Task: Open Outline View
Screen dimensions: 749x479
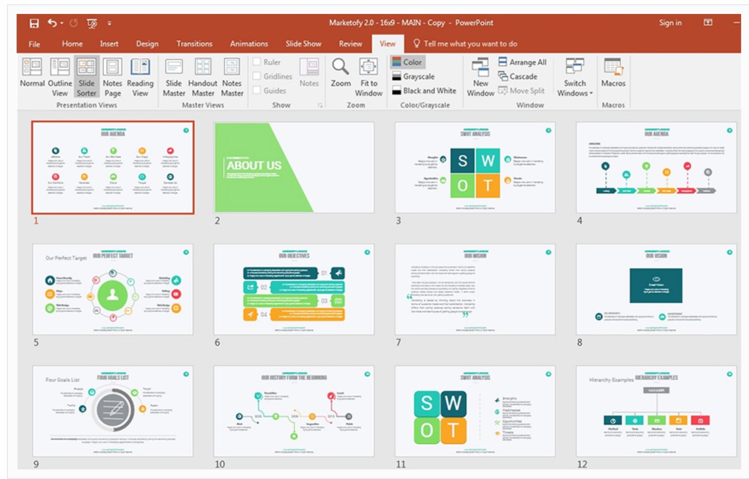Action: click(60, 77)
